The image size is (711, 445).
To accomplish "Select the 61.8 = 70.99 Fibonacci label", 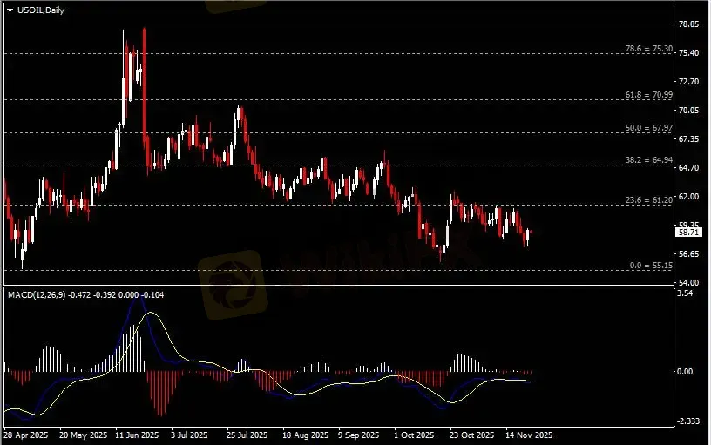I will pyautogui.click(x=649, y=95).
